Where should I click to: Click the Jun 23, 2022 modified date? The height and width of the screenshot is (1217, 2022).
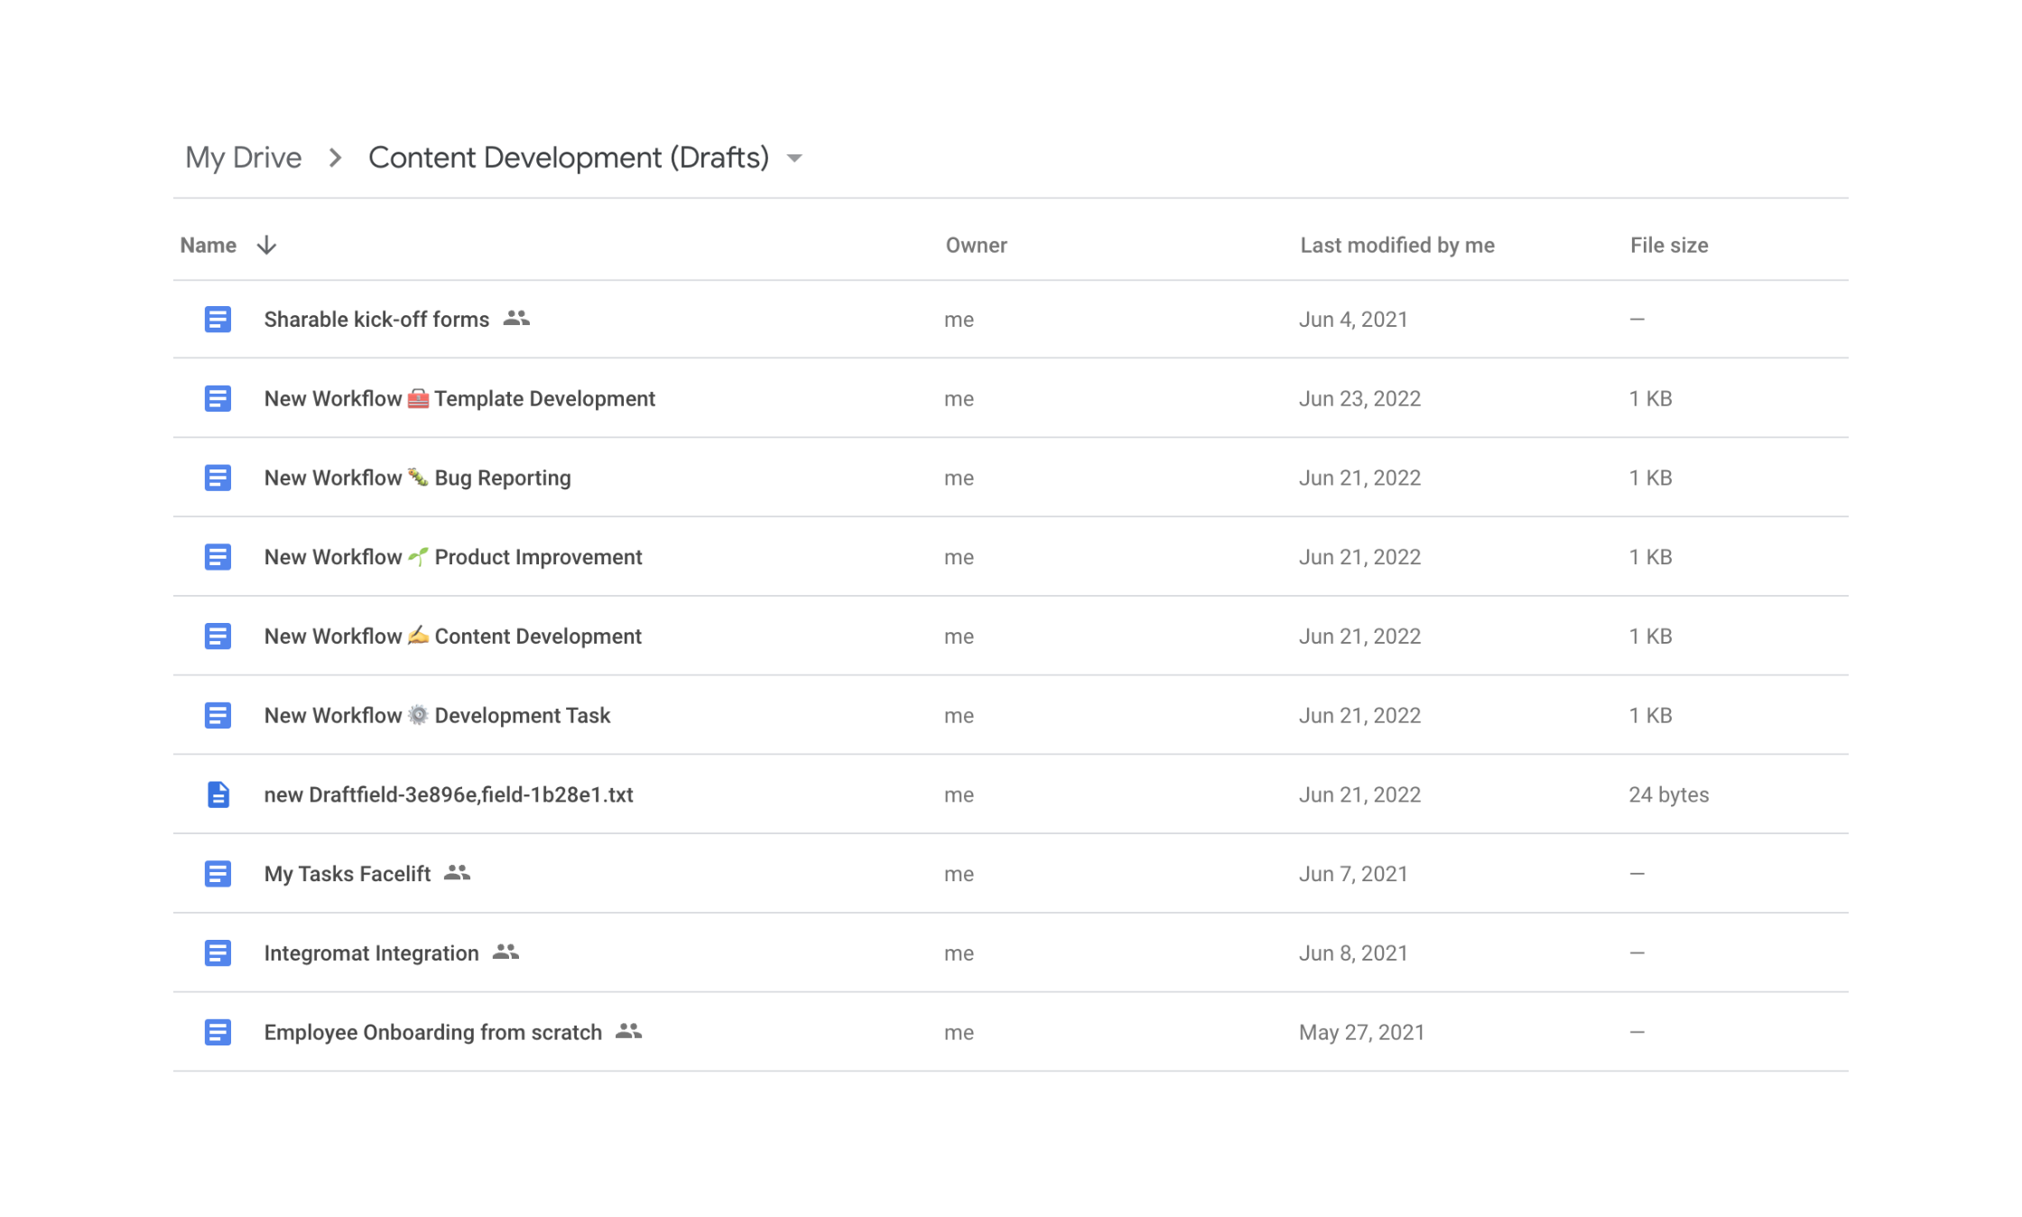pyautogui.click(x=1359, y=398)
